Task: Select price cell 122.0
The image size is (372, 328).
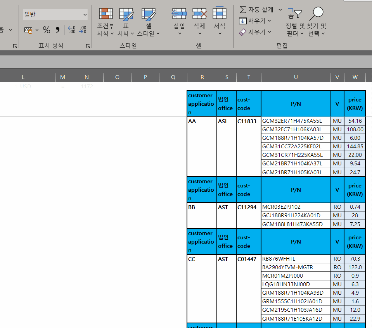Action: [x=355, y=267]
